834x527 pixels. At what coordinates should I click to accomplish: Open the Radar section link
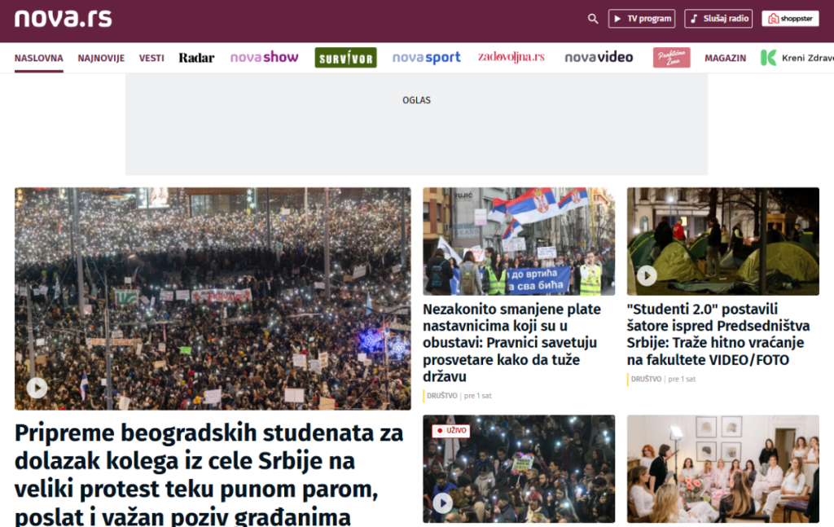pos(196,58)
